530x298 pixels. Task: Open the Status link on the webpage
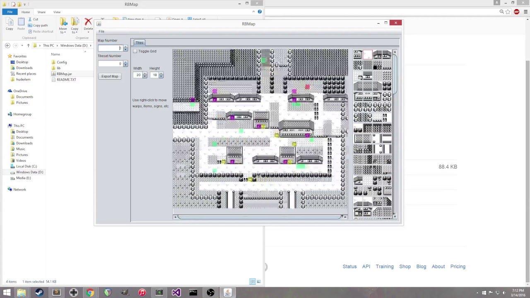(349, 267)
